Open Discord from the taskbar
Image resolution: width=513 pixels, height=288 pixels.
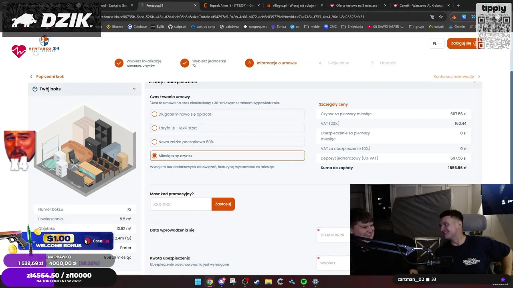click(x=221, y=282)
